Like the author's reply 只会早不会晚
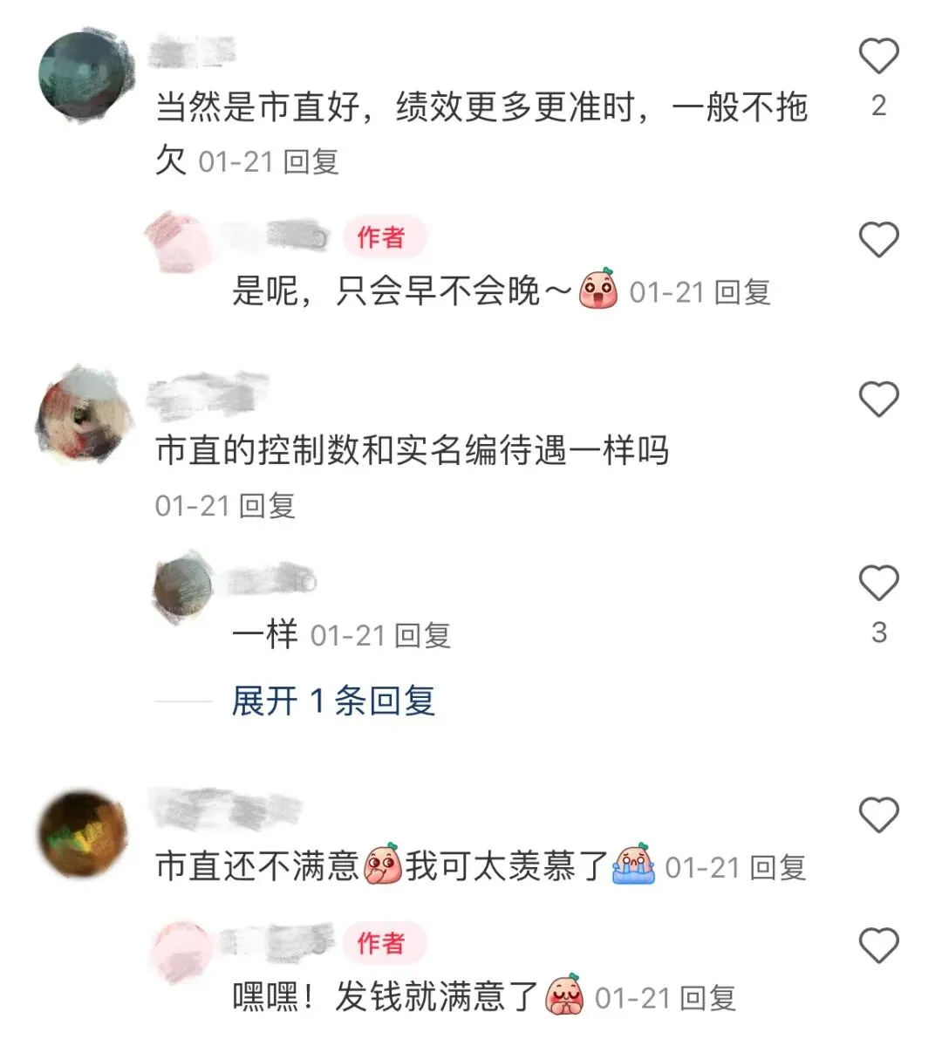This screenshot has width=942, height=1046. (x=878, y=240)
